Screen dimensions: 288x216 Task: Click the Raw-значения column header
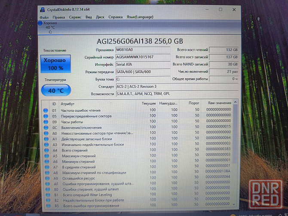point(220,103)
